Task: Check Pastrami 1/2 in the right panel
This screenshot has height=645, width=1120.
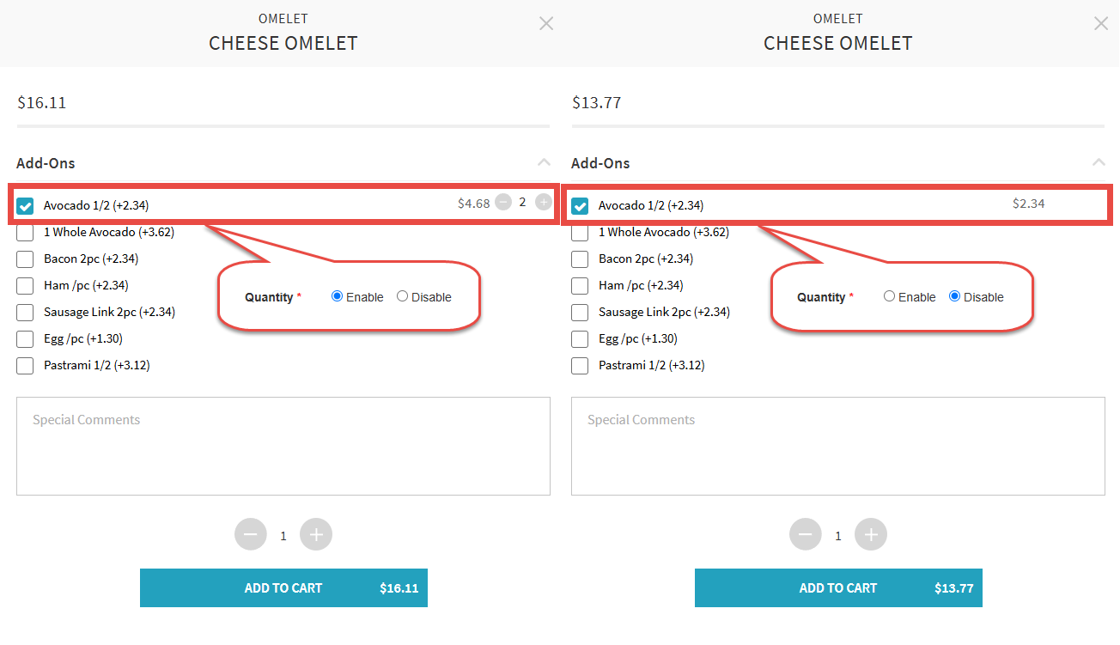Action: (x=581, y=366)
